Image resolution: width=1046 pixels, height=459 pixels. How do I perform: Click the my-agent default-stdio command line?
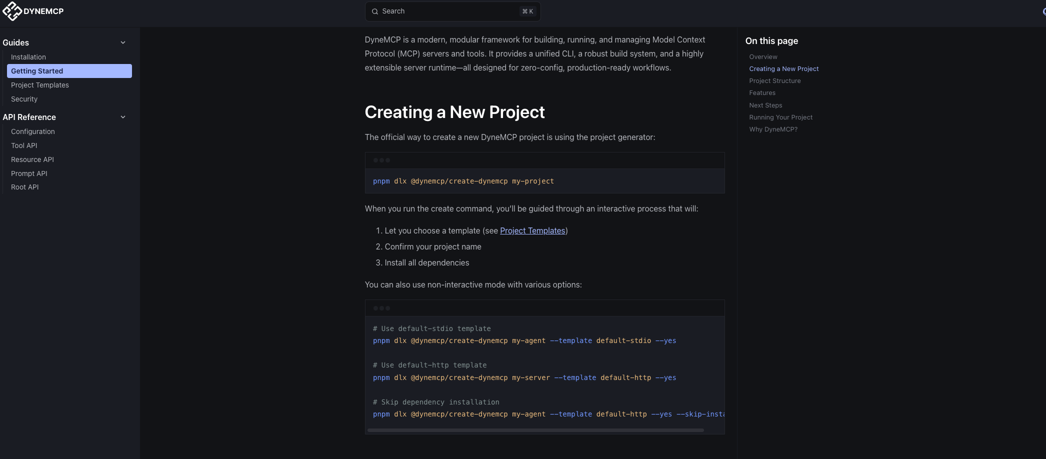(x=524, y=340)
